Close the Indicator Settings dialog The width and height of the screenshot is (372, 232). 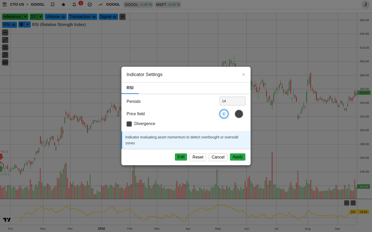(244, 74)
